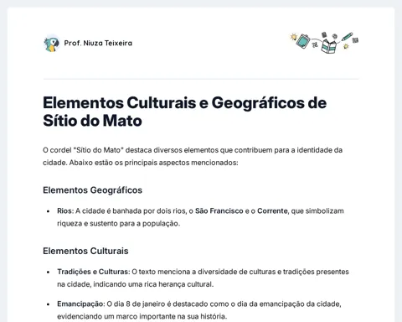Screen dimensions: 402x322
Task: Click the bold word Corrente
Action: [272, 210]
